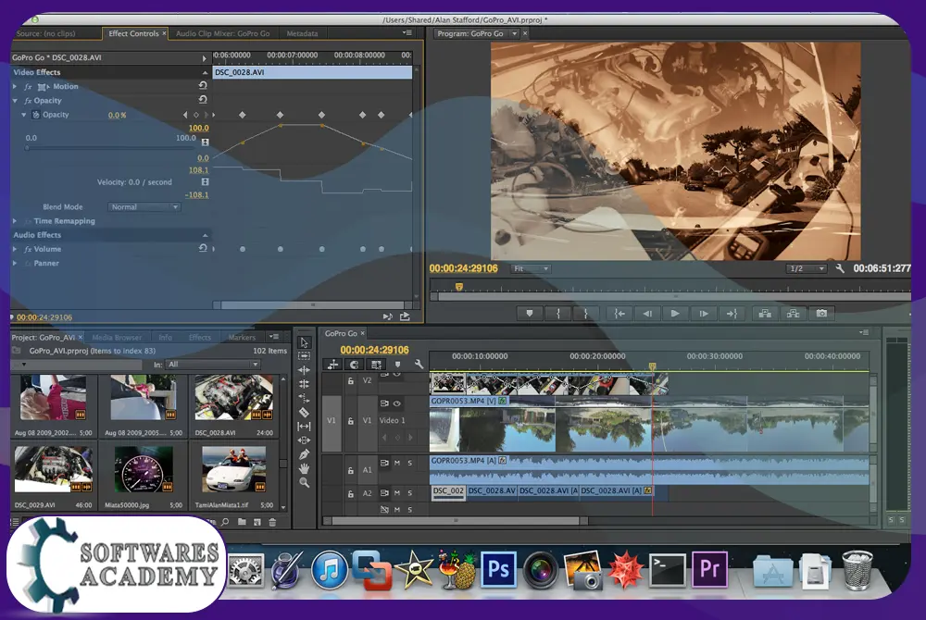926x620 pixels.
Task: Open the Metadata tab
Action: point(302,33)
